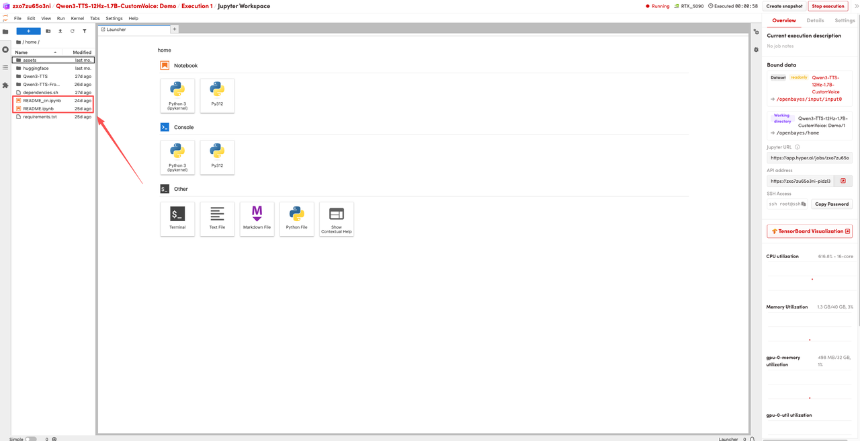Click the new folder icon

click(48, 31)
